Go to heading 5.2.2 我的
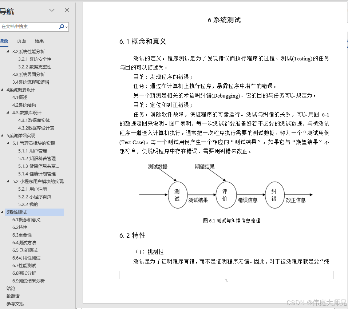Viewport: 348px width, 309px height. pos(28,205)
